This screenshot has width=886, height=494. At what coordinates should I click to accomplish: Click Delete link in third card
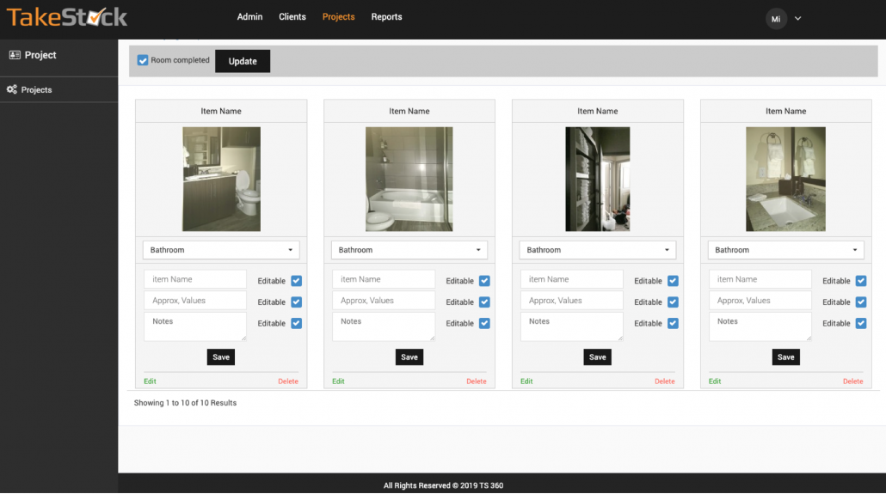pyautogui.click(x=664, y=381)
